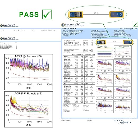Select the small ACR-F @ Remote graph thumbnail
The height and width of the screenshot is (138, 138).
(123, 80)
